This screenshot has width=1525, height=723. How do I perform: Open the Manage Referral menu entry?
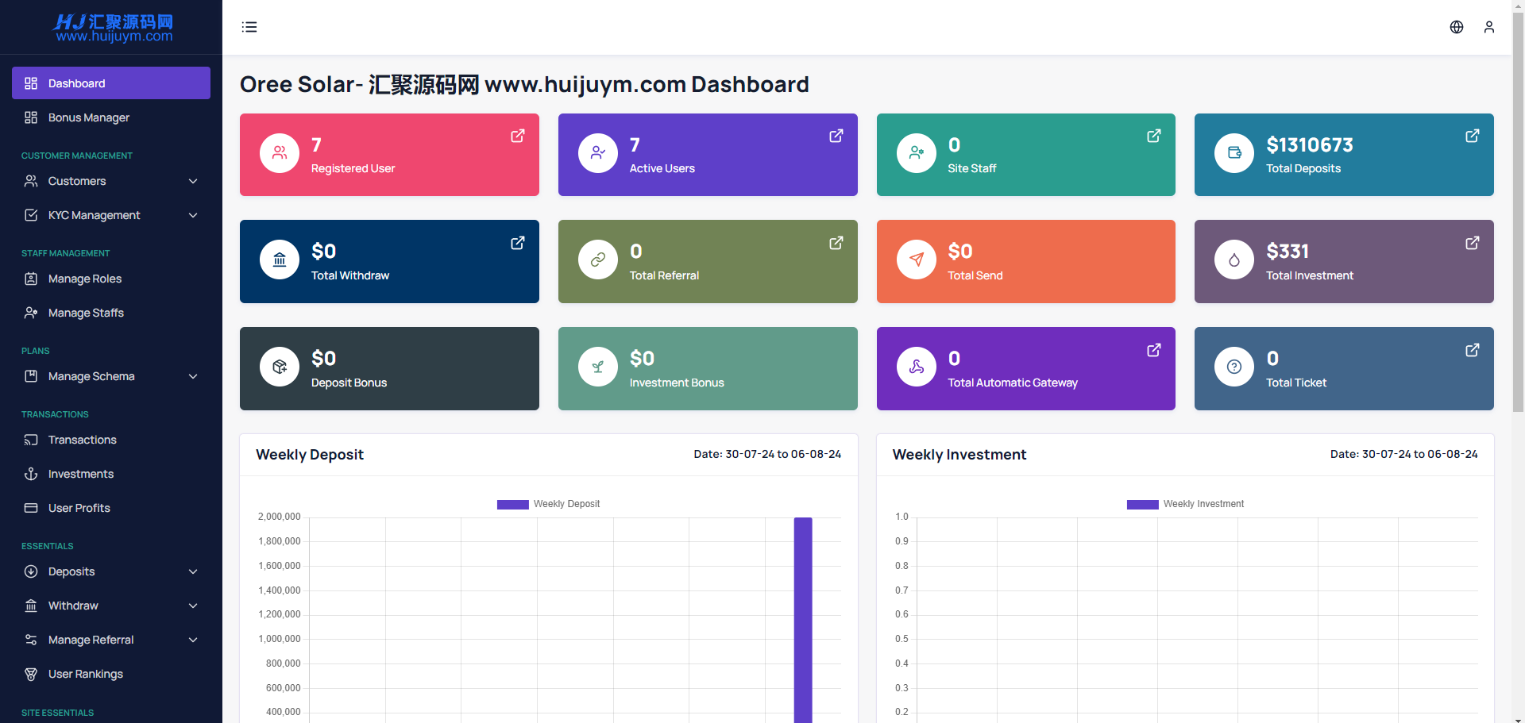pyautogui.click(x=111, y=640)
